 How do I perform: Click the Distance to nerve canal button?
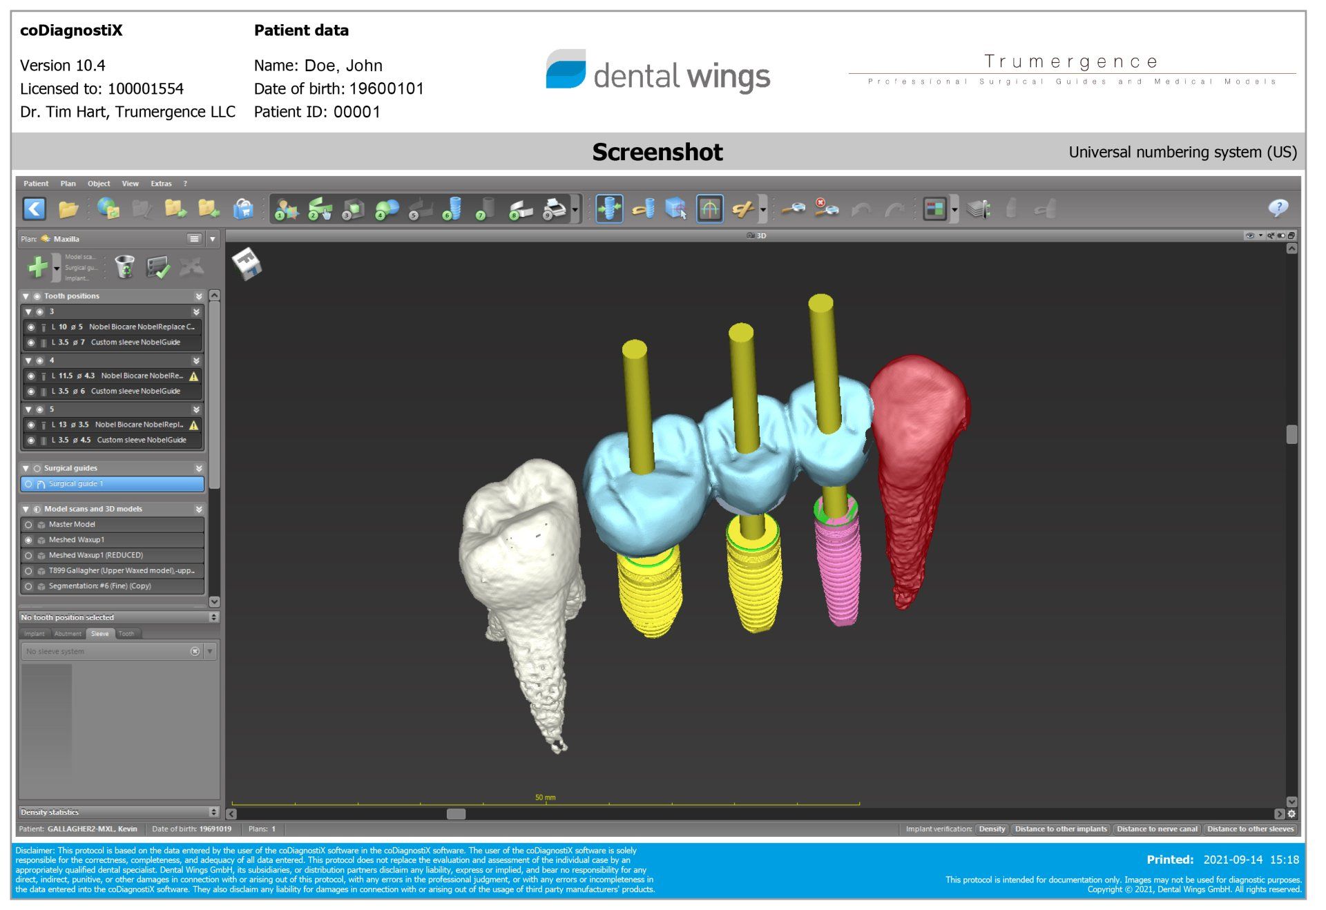pyautogui.click(x=1157, y=829)
